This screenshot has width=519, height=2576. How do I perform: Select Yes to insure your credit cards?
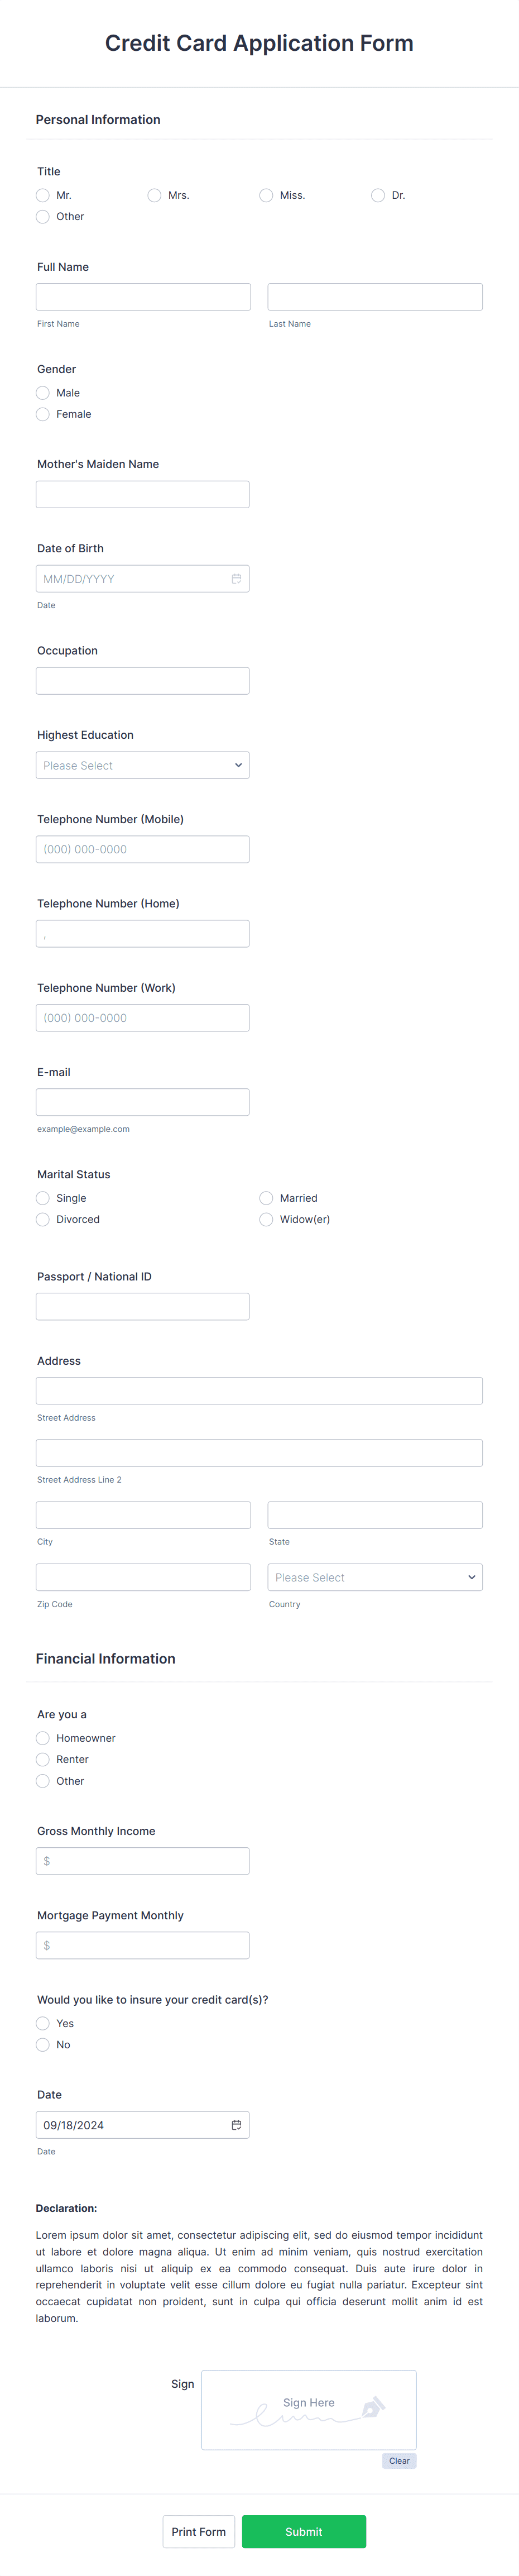[x=43, y=2023]
